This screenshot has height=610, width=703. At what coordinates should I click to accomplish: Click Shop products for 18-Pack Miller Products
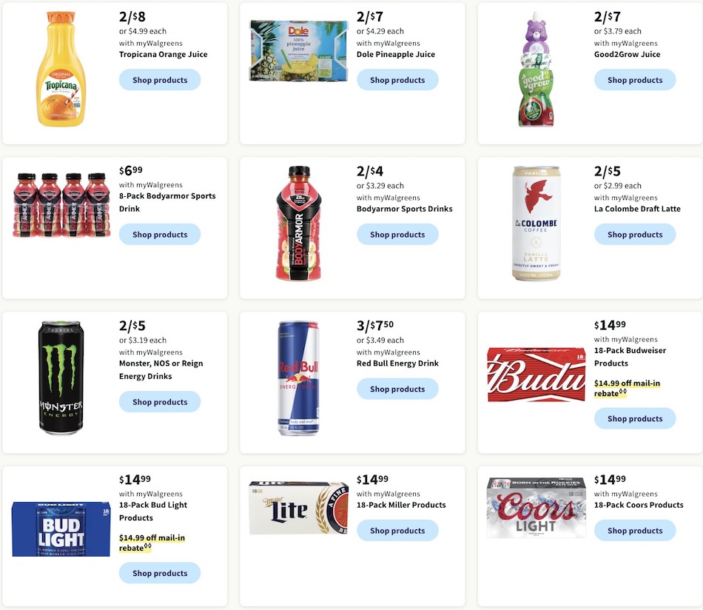(397, 530)
